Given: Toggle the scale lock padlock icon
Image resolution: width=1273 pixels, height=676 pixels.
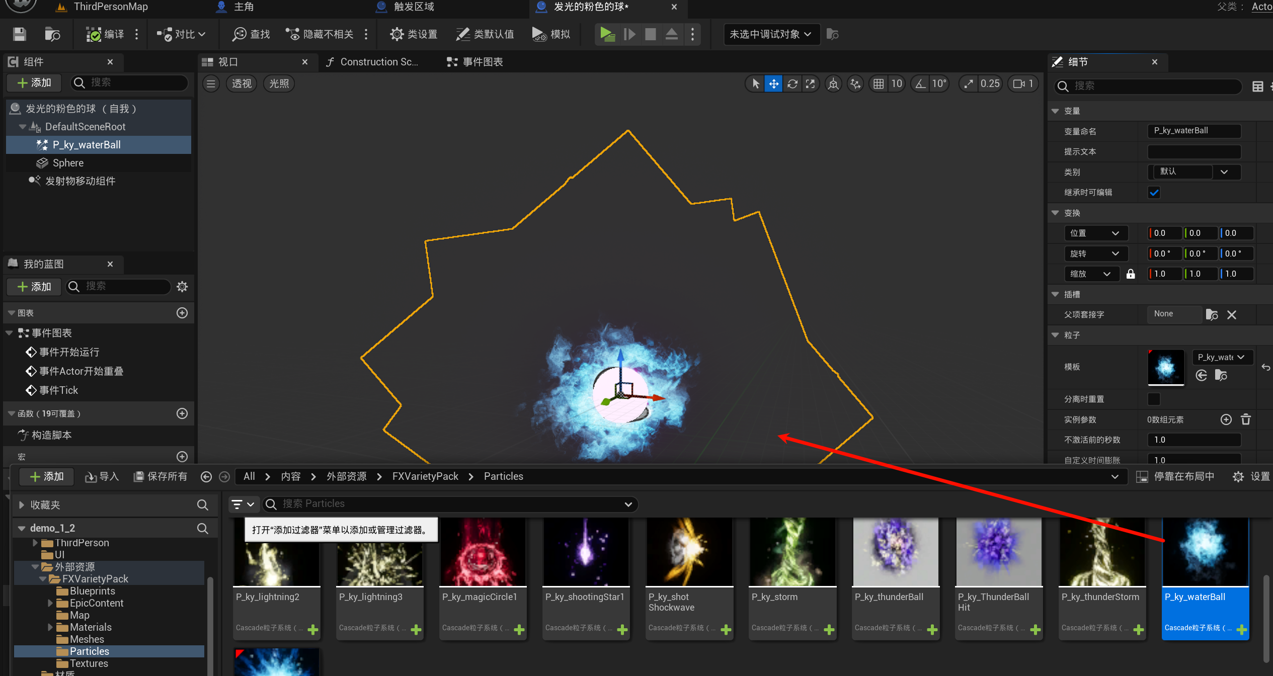Looking at the screenshot, I should (x=1131, y=274).
